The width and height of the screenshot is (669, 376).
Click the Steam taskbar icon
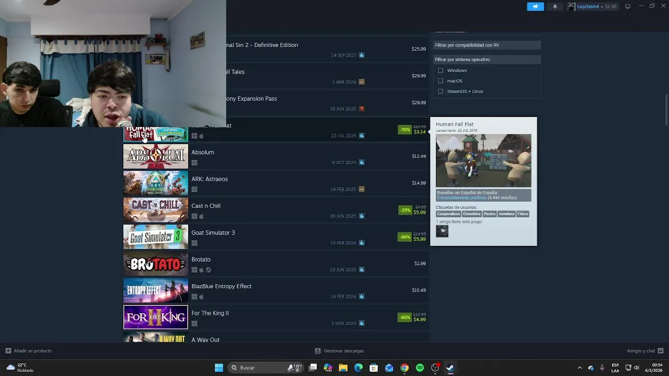tap(450, 368)
